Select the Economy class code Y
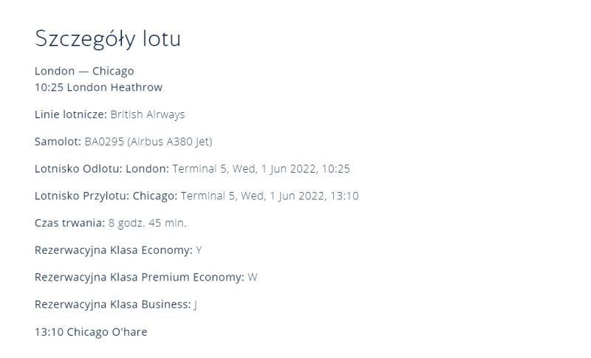This screenshot has width=591, height=358. (x=199, y=250)
